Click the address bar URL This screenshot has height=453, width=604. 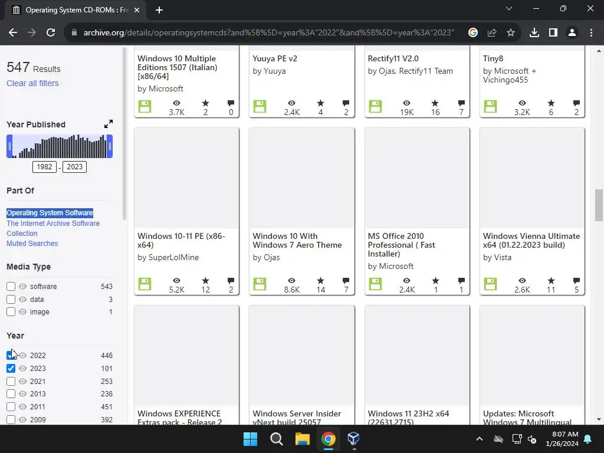tap(268, 33)
